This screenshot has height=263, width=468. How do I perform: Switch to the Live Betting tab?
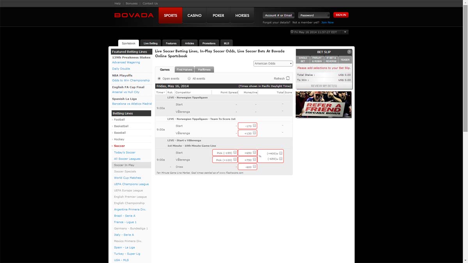151,43
